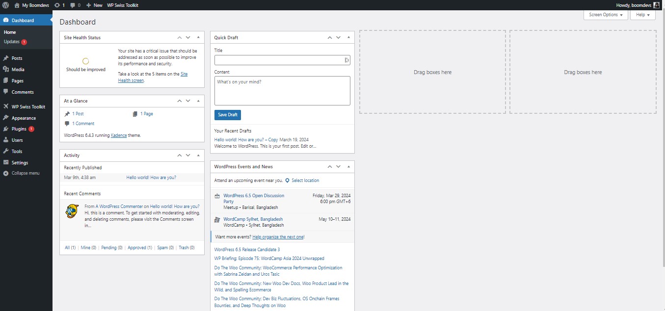The height and width of the screenshot is (311, 665).
Task: Open the 1 Page link
Action: (147, 114)
